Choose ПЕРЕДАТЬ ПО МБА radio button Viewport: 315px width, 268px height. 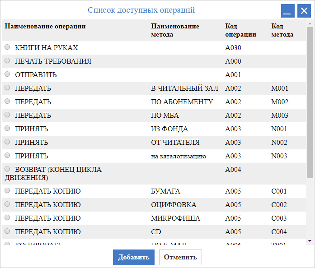point(7,115)
